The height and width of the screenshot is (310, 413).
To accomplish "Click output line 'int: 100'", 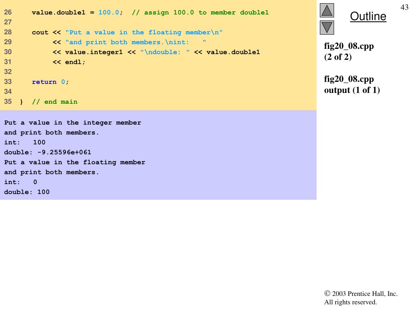I will (25, 142).
